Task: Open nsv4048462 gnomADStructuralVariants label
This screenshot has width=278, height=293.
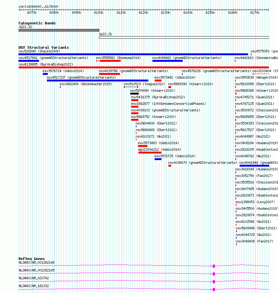Action: pyautogui.click(x=187, y=58)
